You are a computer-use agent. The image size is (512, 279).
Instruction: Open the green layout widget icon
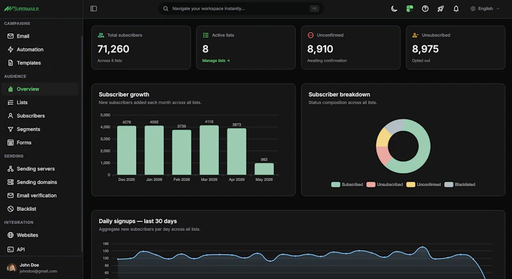(x=410, y=8)
